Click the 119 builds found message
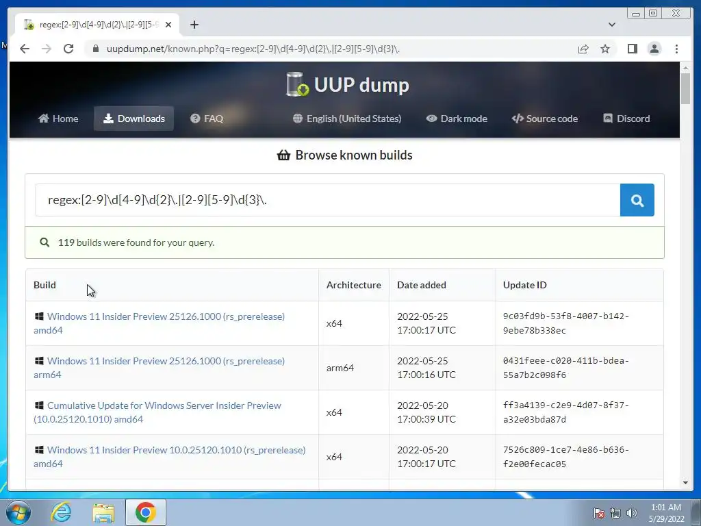Screen dimensions: 701x526 pyautogui.click(x=136, y=242)
